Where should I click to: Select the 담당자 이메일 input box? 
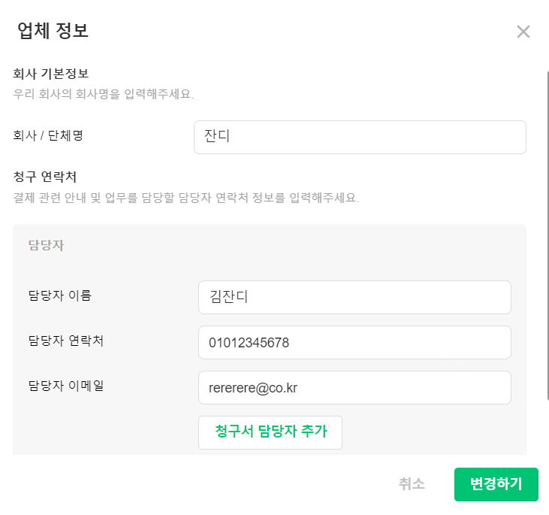point(354,387)
